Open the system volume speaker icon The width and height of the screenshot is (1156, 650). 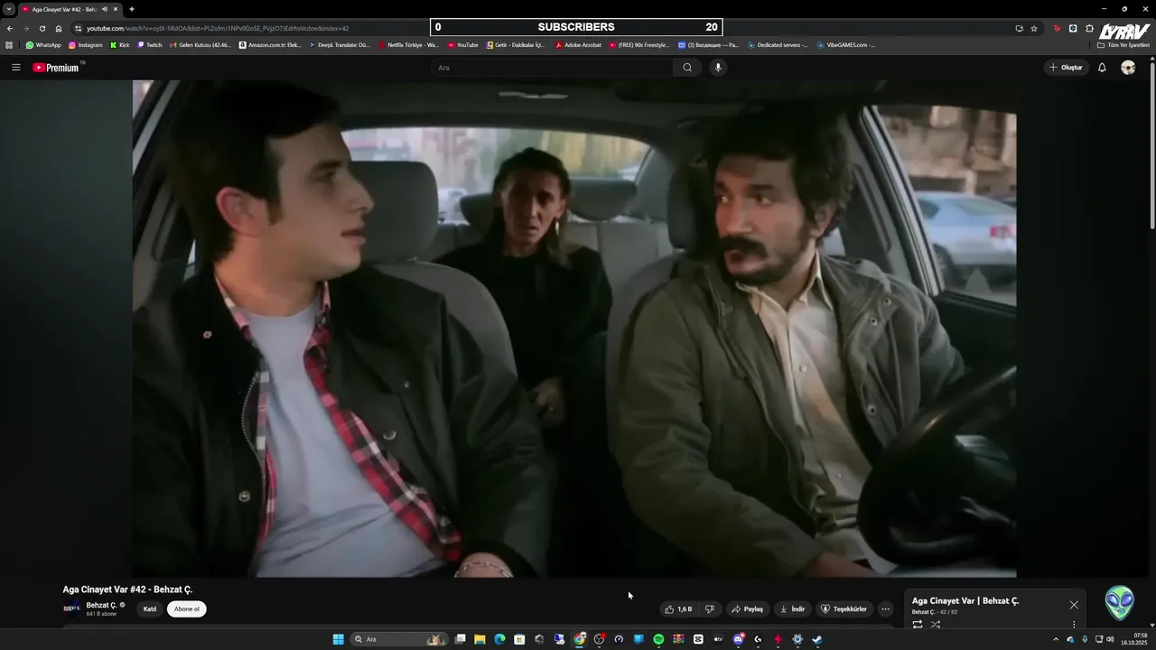(1110, 639)
